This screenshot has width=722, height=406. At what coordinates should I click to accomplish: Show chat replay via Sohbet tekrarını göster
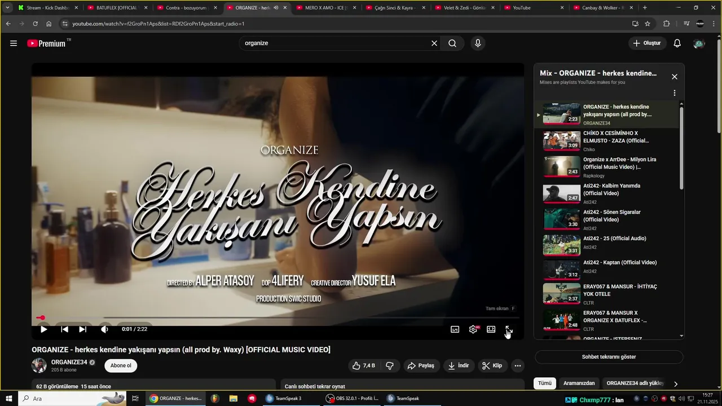pos(609,357)
